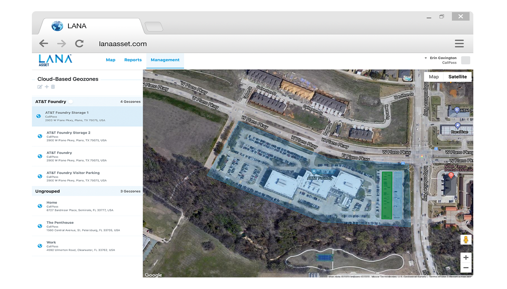Switch map view to Satellite
Screen dimensions: 507x289
coord(457,77)
